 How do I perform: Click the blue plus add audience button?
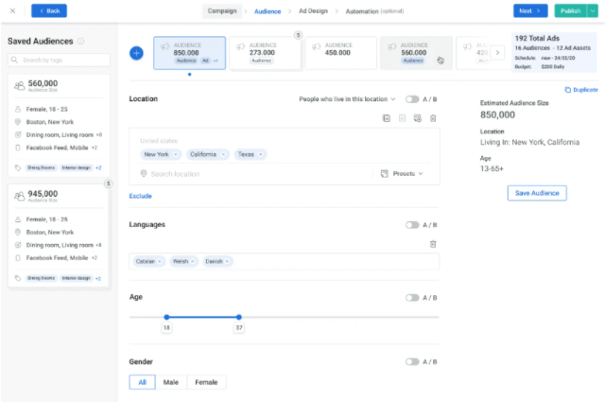136,53
